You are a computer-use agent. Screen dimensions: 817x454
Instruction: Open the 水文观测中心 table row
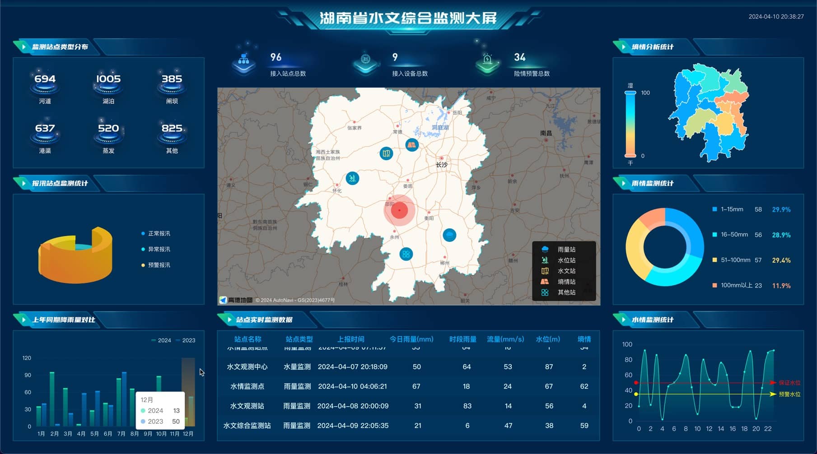coord(408,367)
